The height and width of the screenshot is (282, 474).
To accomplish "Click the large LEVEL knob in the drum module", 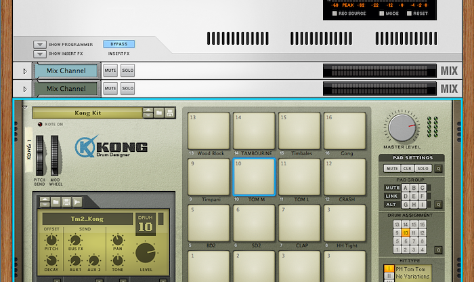I will [146, 253].
